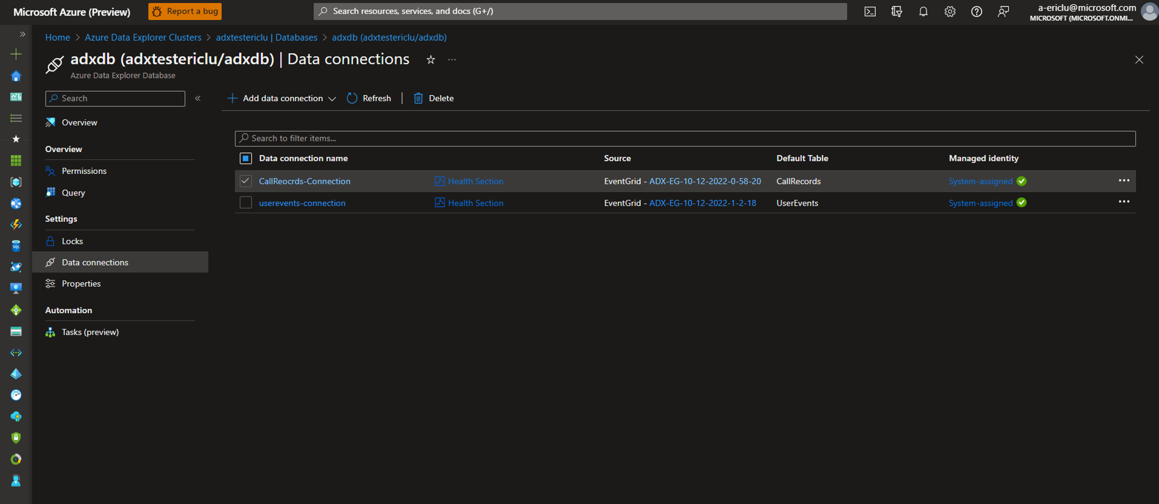Open Function App lightning icon in sidebar
Screen dimensions: 1159x504
point(16,224)
